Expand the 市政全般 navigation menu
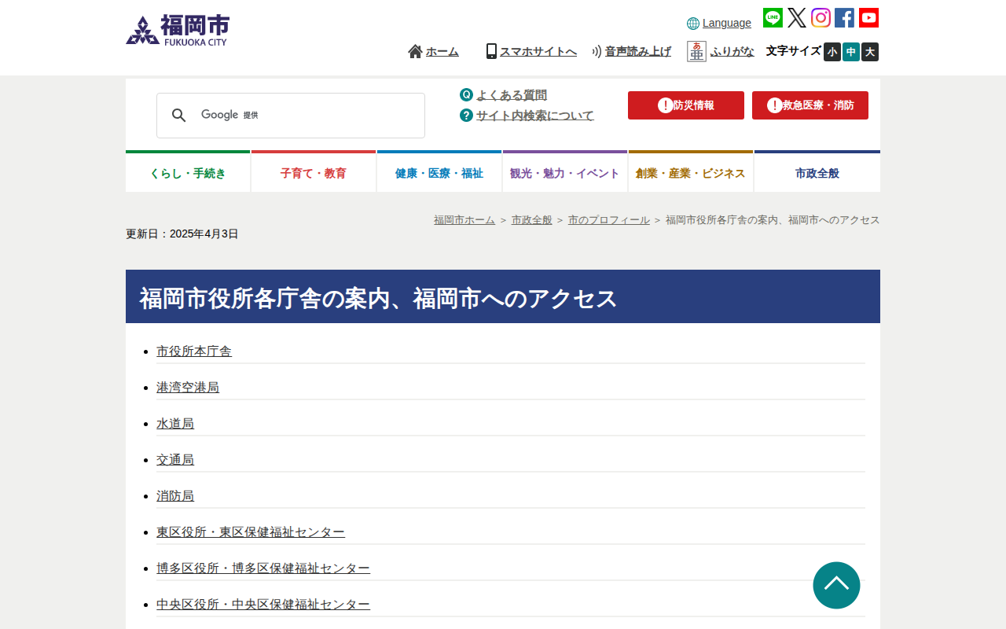This screenshot has width=1006, height=629. pos(817,173)
